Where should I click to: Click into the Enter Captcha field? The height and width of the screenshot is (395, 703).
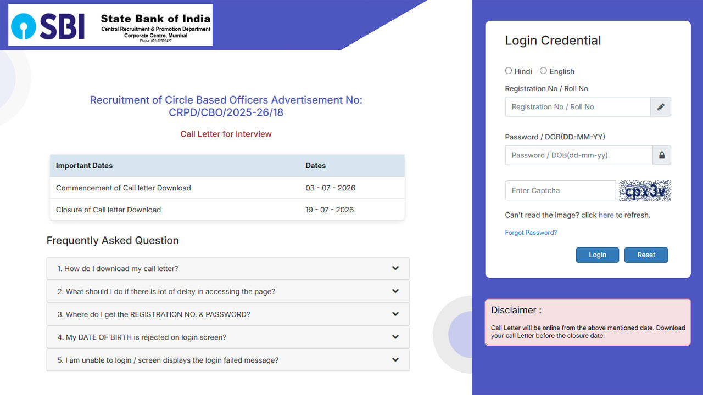pyautogui.click(x=561, y=190)
